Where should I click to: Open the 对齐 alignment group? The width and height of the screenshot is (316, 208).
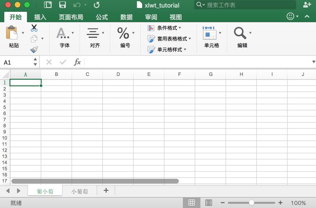point(95,37)
